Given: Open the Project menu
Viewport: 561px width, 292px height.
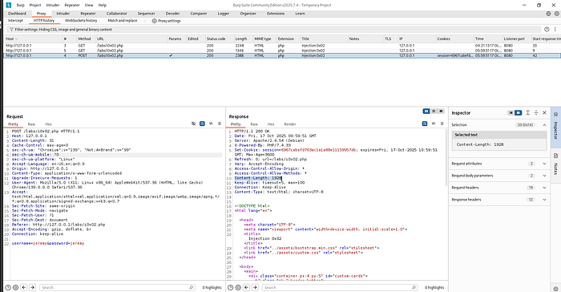Looking at the screenshot, I should (35, 5).
